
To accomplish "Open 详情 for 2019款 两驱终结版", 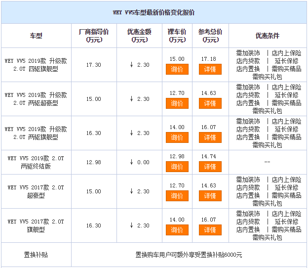I will tap(210, 167).
